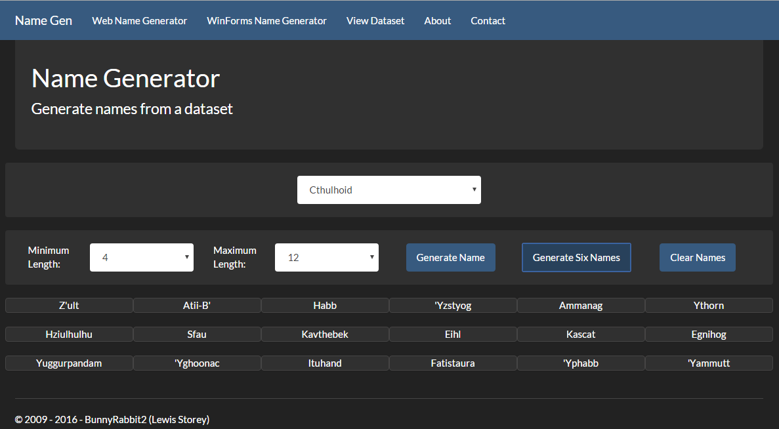Expand the Minimum Length dropdown
779x429 pixels.
point(141,258)
